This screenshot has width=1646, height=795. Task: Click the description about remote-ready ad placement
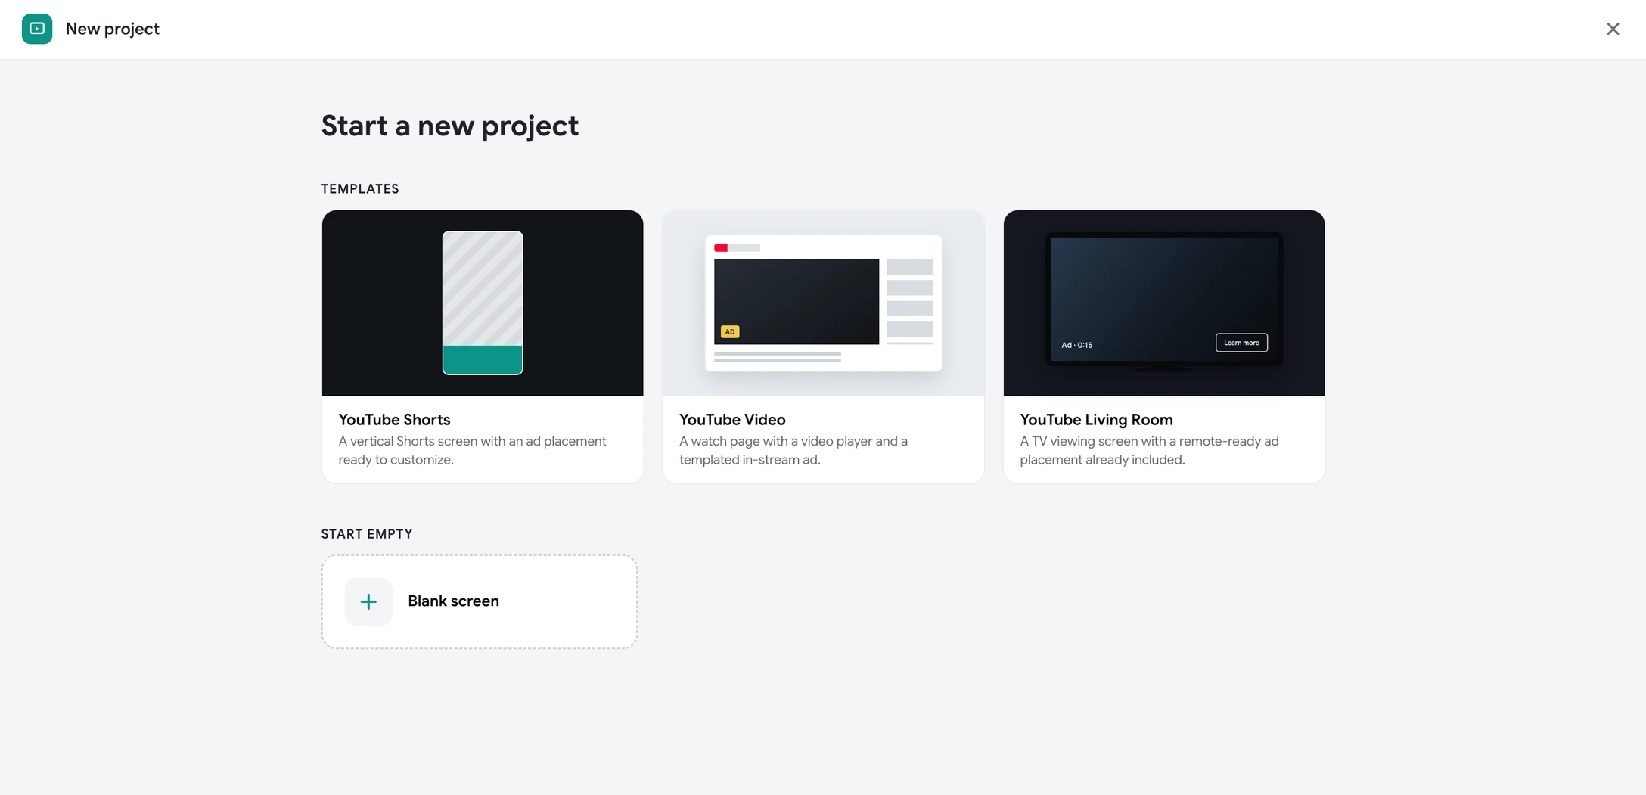pos(1149,450)
